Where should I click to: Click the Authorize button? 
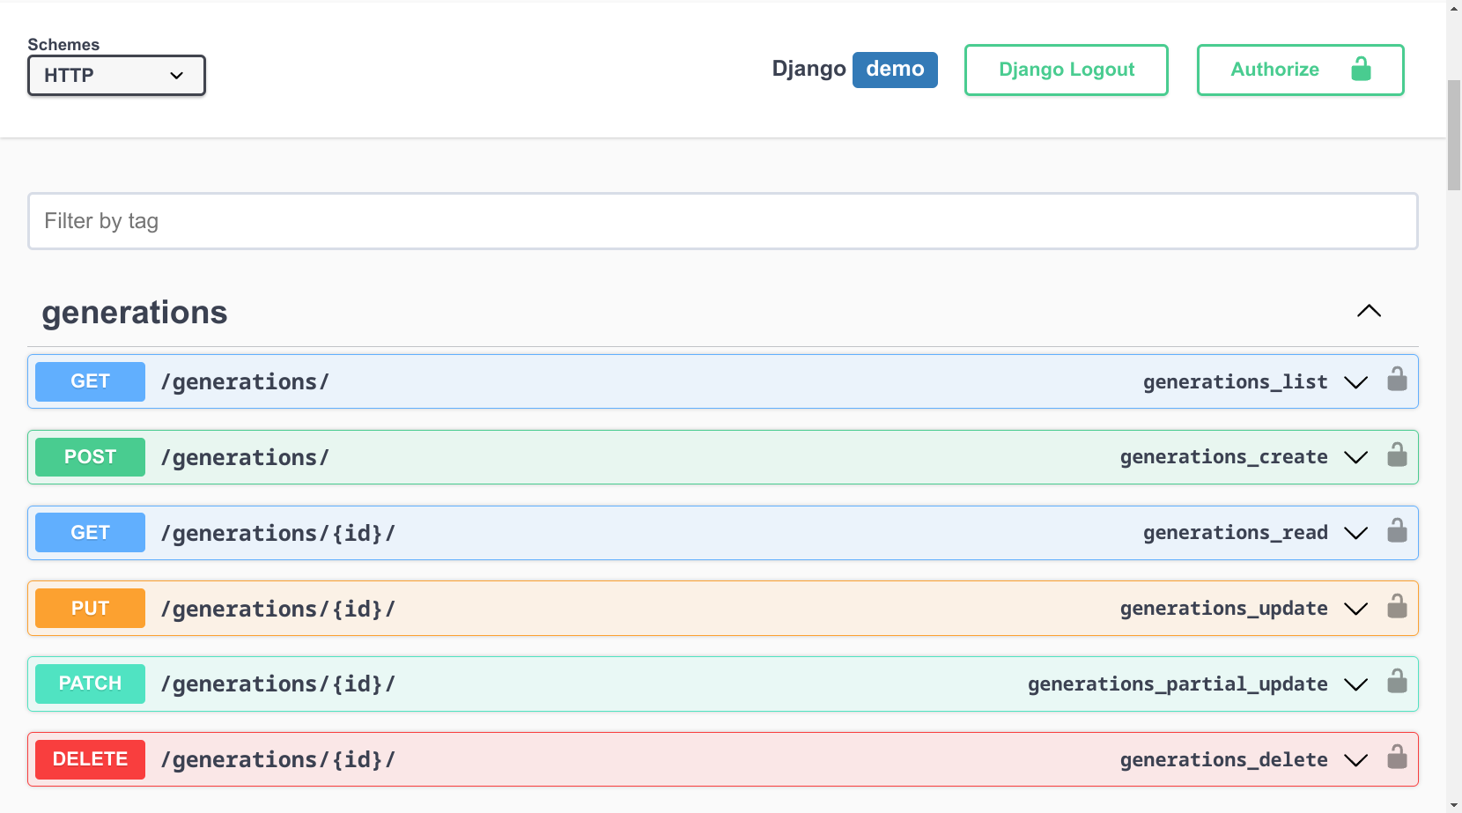1275,70
